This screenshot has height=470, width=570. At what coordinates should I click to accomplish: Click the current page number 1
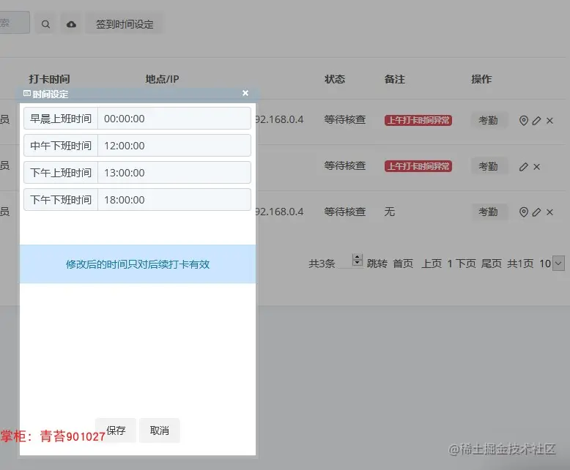[450, 264]
